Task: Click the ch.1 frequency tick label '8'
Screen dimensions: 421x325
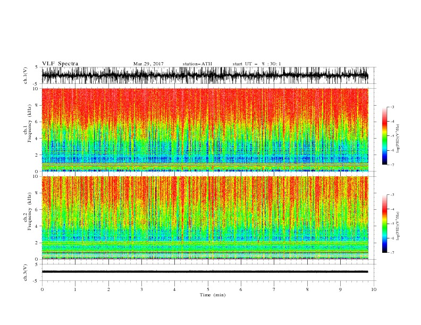Action: click(x=37, y=105)
